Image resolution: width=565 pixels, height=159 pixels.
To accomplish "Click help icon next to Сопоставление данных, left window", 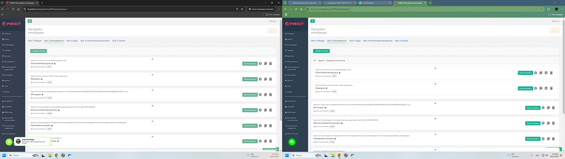I will (x=55, y=64).
